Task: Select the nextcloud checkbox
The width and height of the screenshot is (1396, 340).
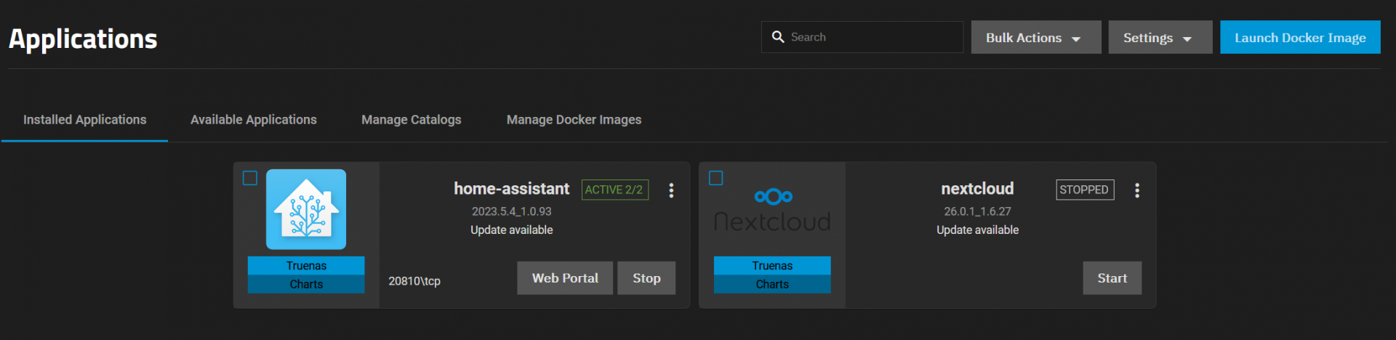Action: 716,178
